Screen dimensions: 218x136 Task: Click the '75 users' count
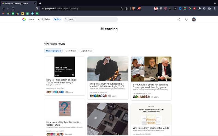[155, 97]
